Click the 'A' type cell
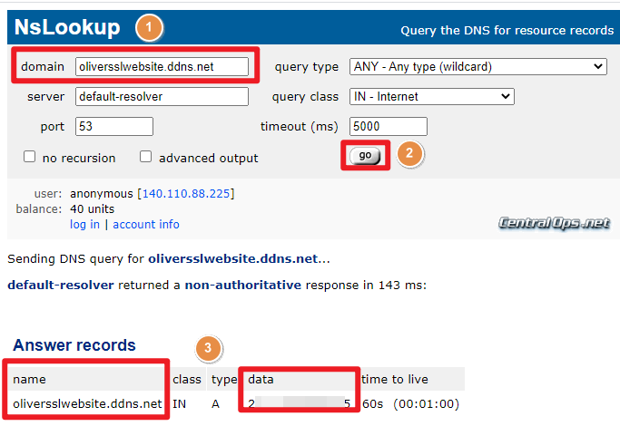Viewport: 620px width, 426px height. (x=215, y=404)
